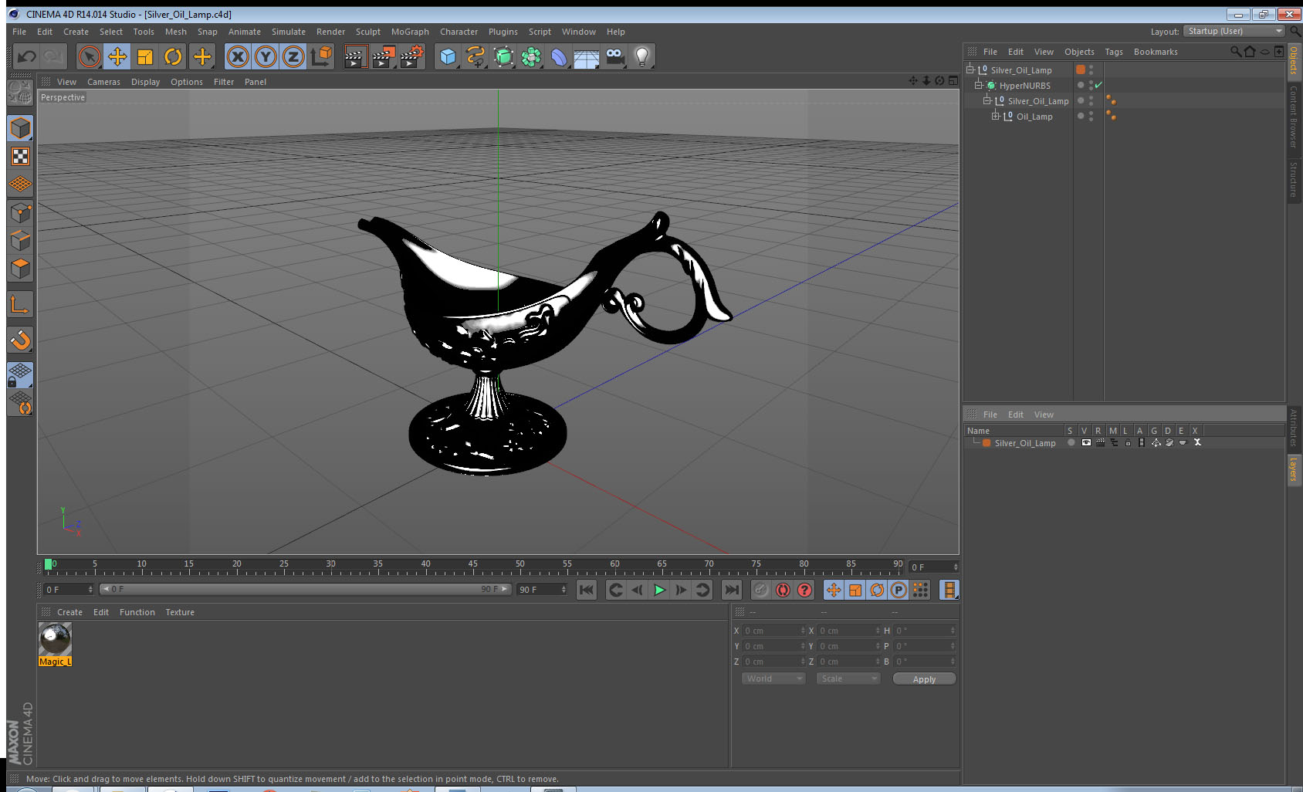This screenshot has width=1303, height=792.
Task: Toggle HyperNURBS enabled checkmark
Action: (1098, 85)
